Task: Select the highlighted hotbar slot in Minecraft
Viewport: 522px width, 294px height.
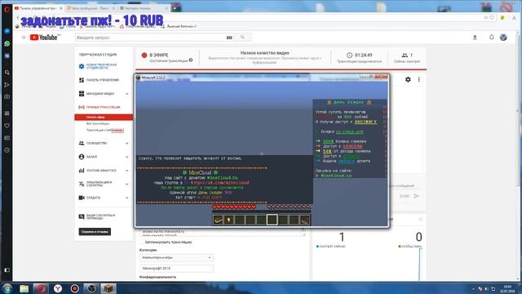Action: [272, 220]
